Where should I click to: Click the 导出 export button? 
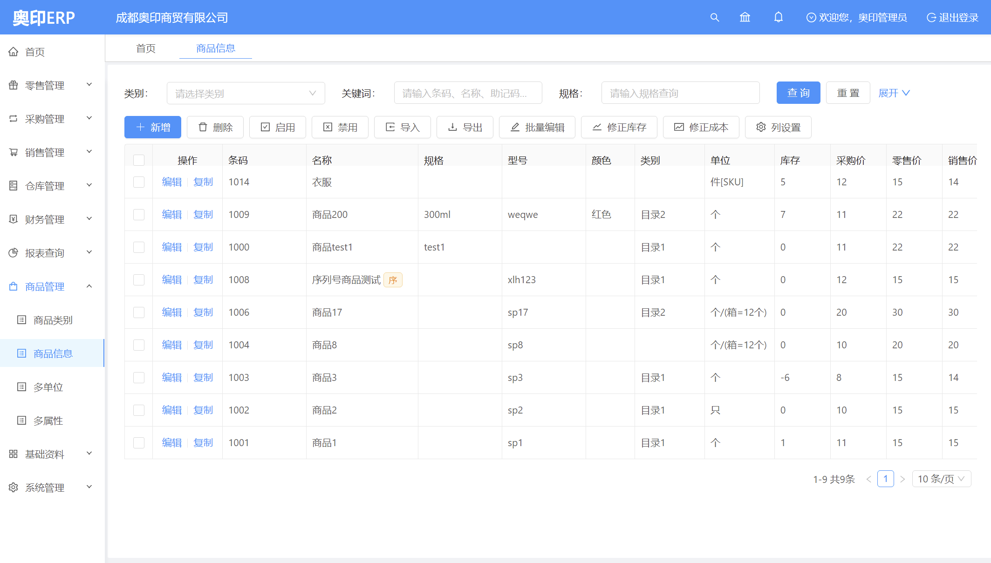(465, 127)
